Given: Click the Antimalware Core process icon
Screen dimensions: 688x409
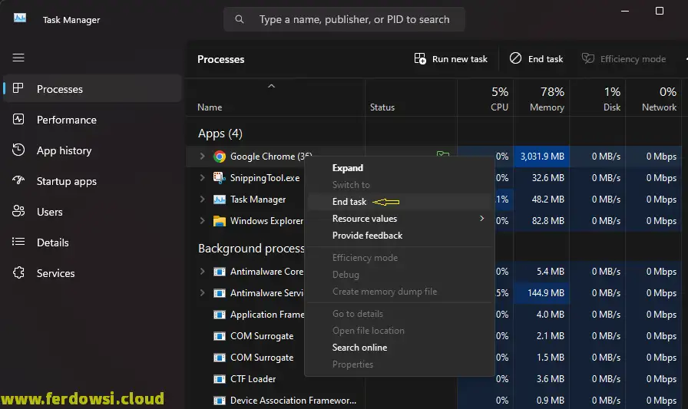Looking at the screenshot, I should click(x=220, y=272).
